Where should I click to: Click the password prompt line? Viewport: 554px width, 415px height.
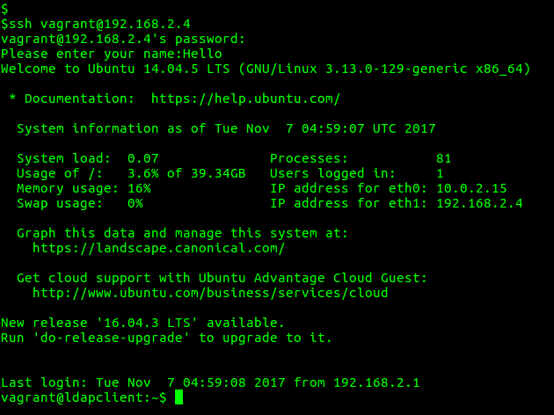pyautogui.click(x=123, y=39)
